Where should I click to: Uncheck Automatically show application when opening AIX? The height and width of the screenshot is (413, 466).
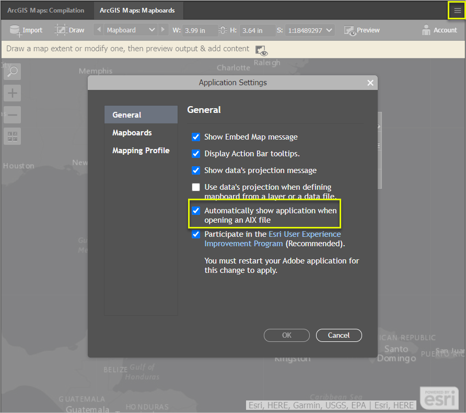pos(196,211)
